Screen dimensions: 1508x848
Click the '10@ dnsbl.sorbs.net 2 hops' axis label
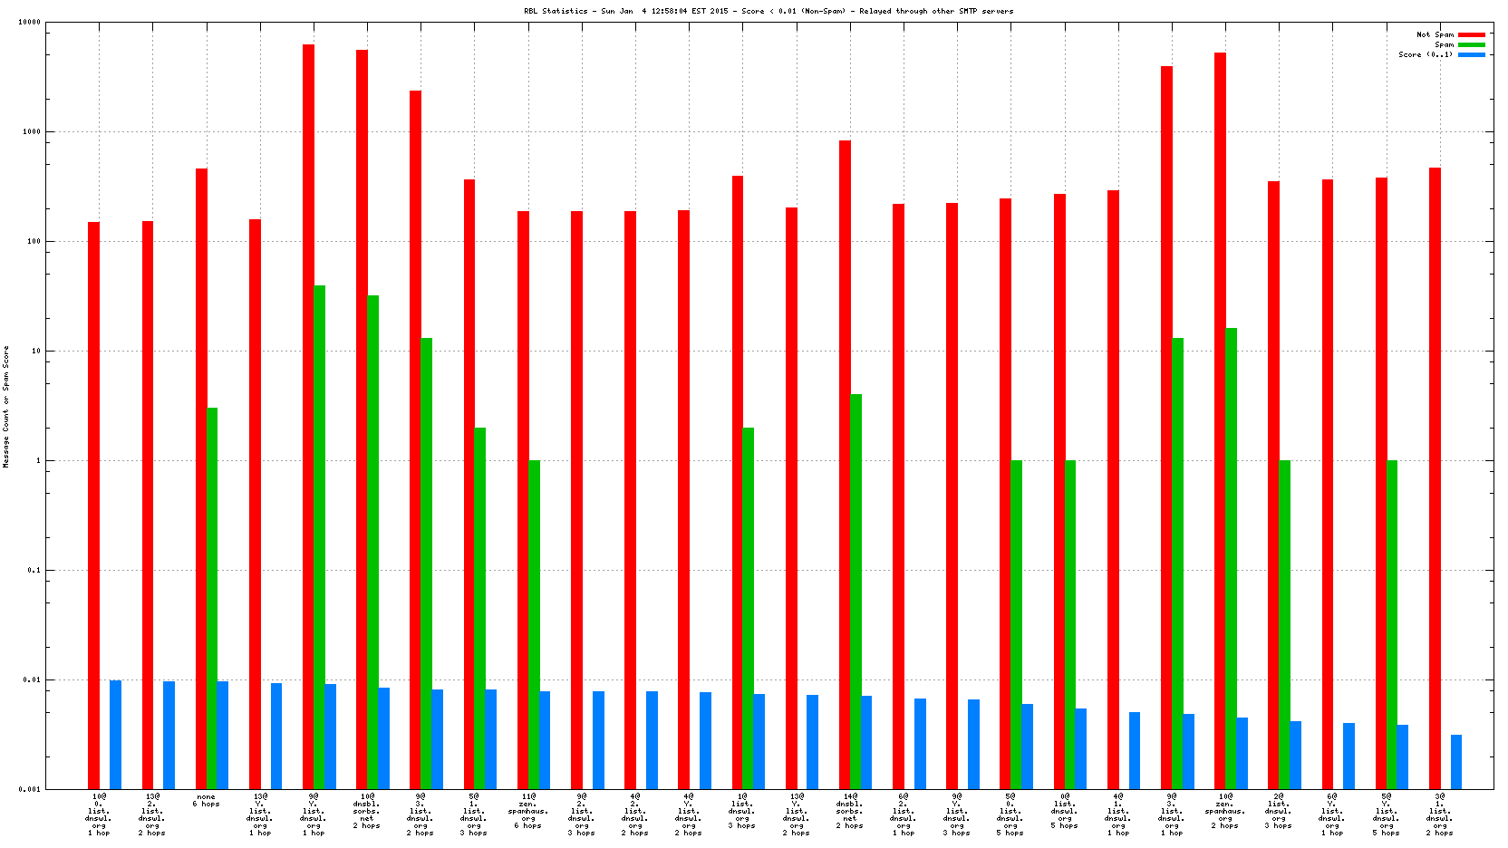click(366, 811)
